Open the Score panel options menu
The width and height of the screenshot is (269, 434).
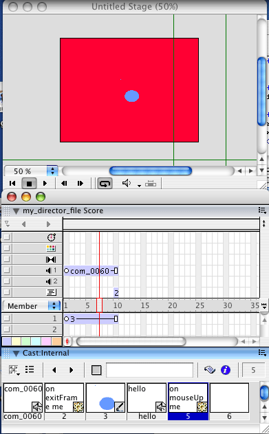262,210
